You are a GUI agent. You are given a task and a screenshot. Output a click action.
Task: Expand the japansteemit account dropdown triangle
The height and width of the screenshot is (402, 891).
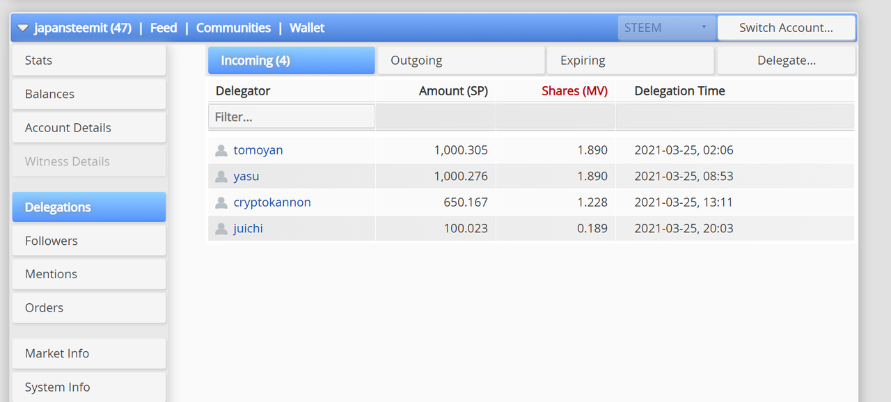(x=23, y=29)
